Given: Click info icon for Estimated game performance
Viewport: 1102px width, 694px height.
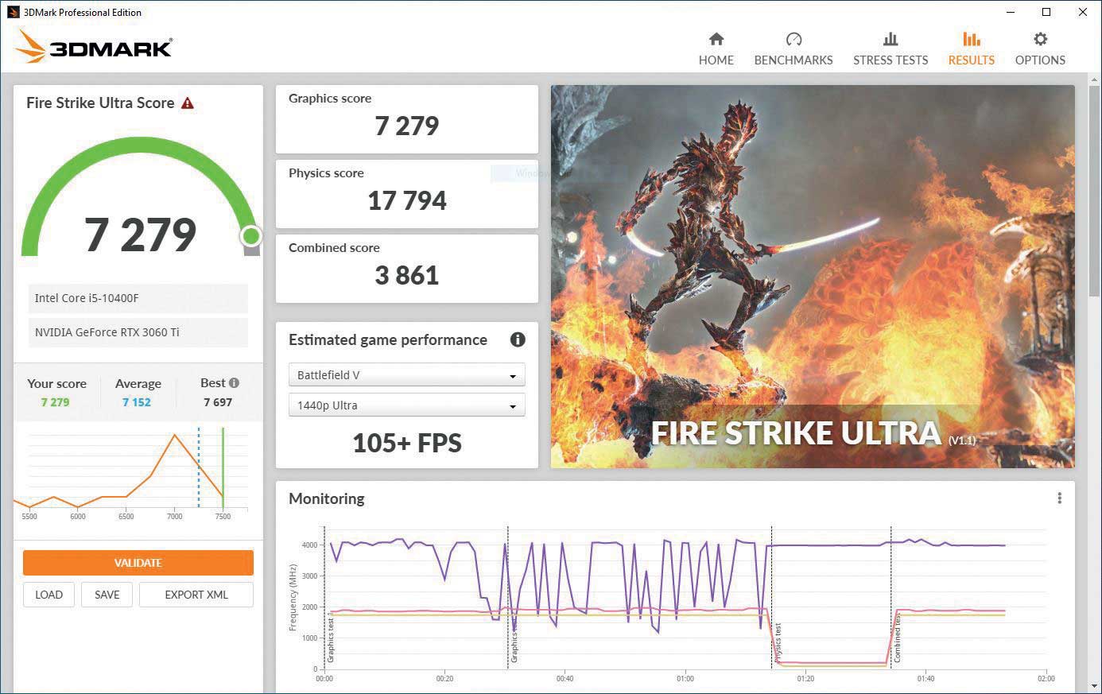Looking at the screenshot, I should 518,339.
